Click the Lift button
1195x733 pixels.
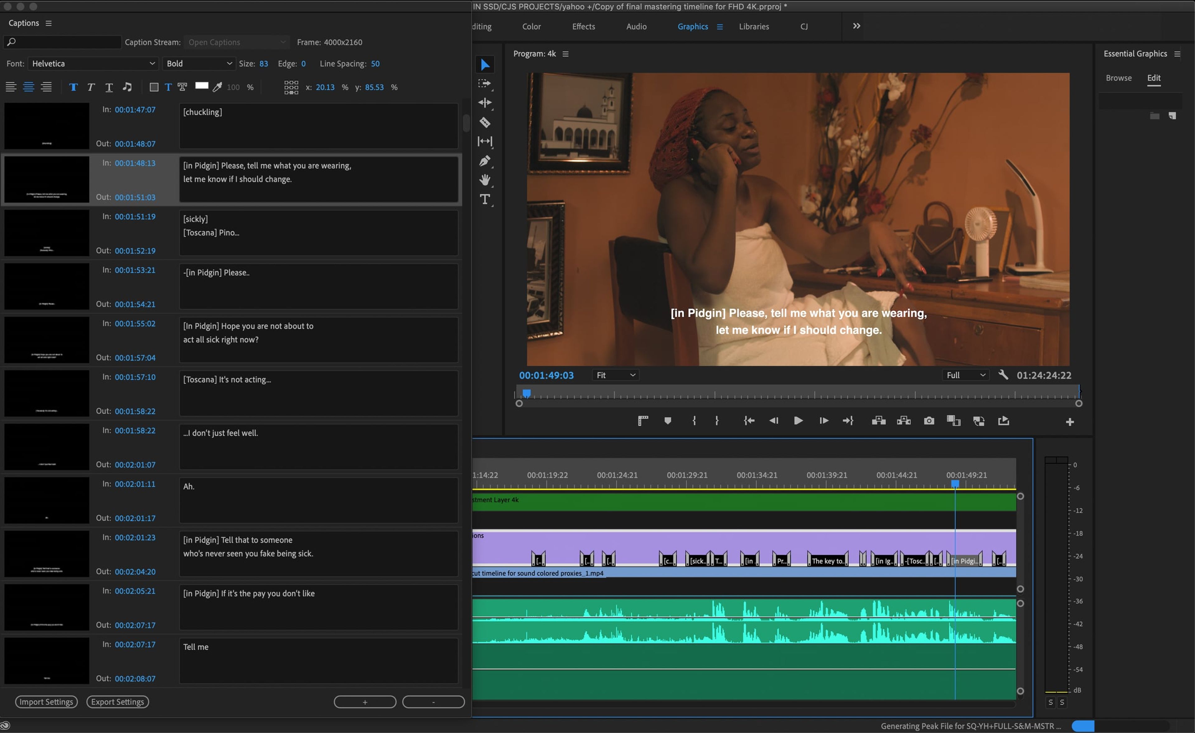pos(878,421)
